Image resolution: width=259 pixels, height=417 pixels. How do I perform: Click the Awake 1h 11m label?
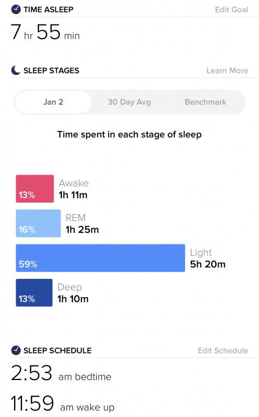73,189
